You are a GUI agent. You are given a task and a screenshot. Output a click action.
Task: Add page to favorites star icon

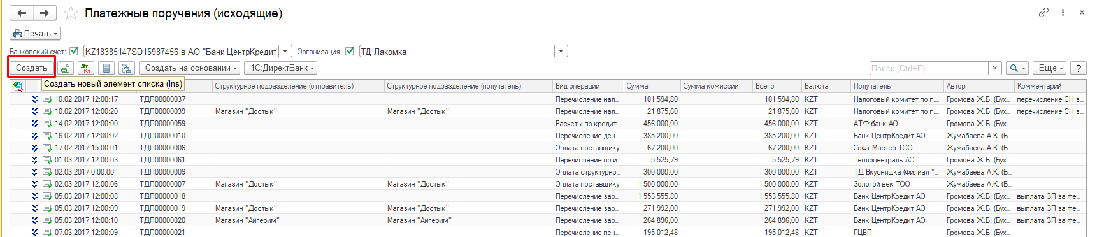(x=71, y=13)
